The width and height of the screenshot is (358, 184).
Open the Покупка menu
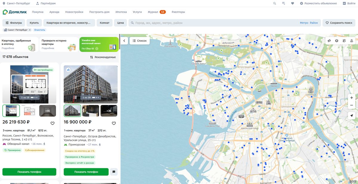(38, 12)
